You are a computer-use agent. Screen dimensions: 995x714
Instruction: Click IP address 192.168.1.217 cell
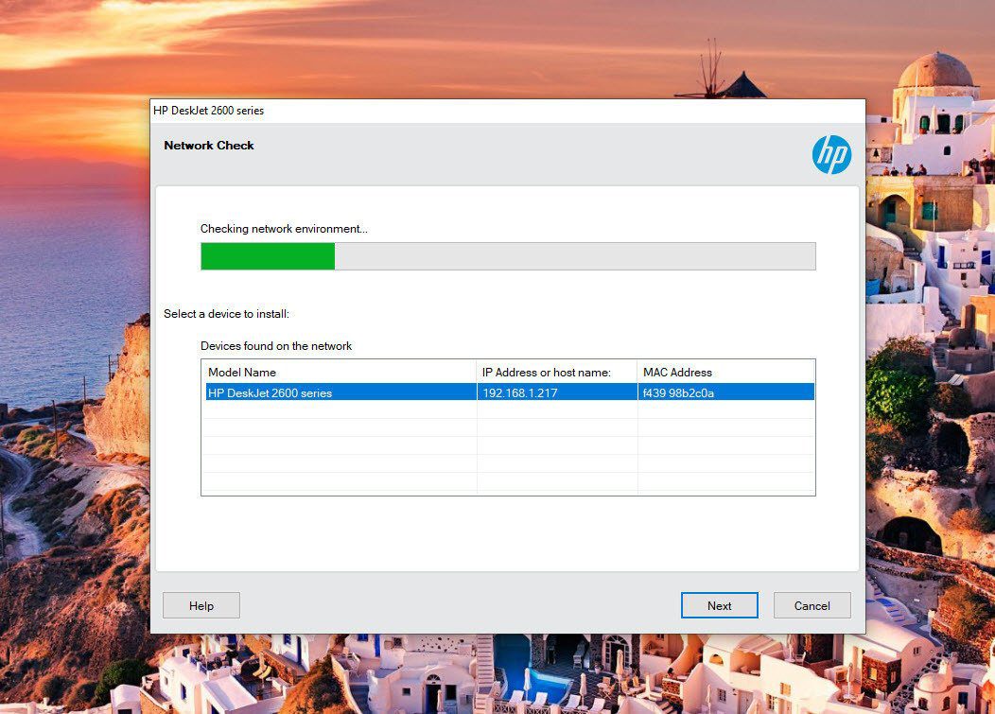[x=556, y=392]
